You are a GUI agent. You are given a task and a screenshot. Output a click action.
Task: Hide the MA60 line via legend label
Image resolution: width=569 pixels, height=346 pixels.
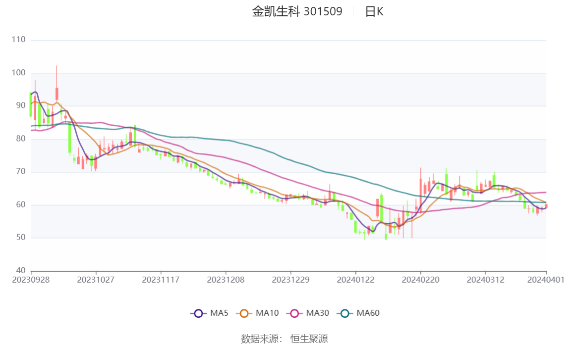point(368,313)
